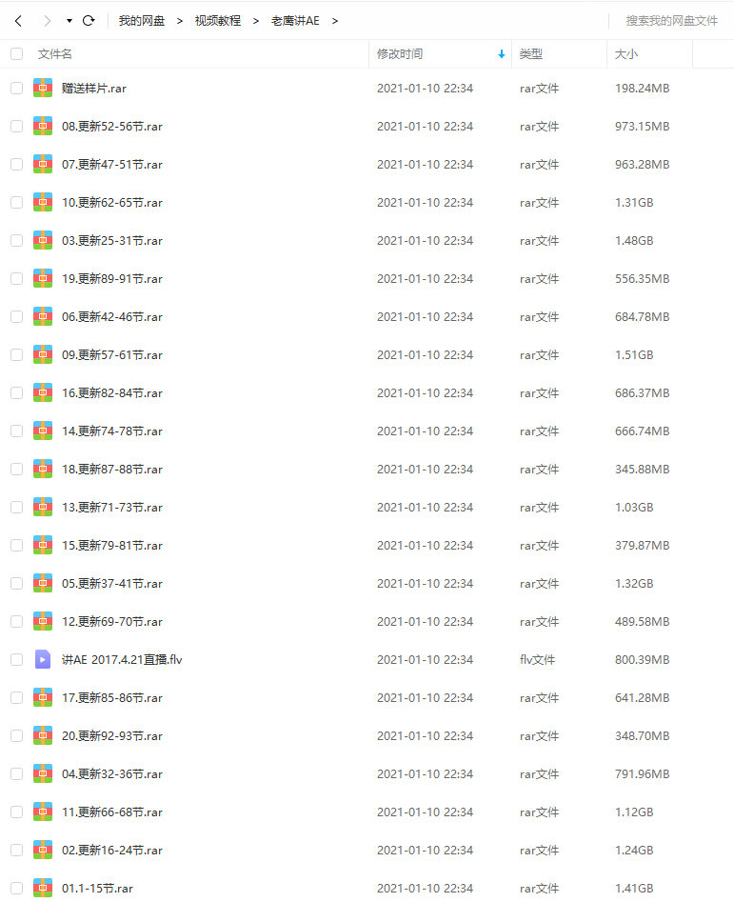Focus the 搜索我的网盘文件 search field

(672, 21)
